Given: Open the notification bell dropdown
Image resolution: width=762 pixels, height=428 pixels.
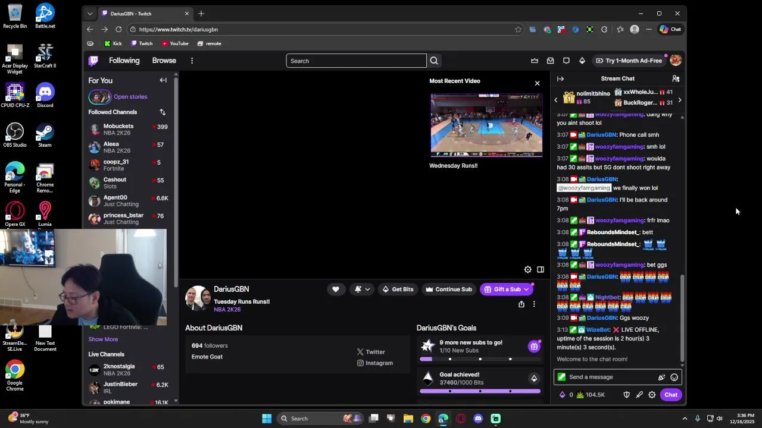Looking at the screenshot, I should click(x=362, y=289).
